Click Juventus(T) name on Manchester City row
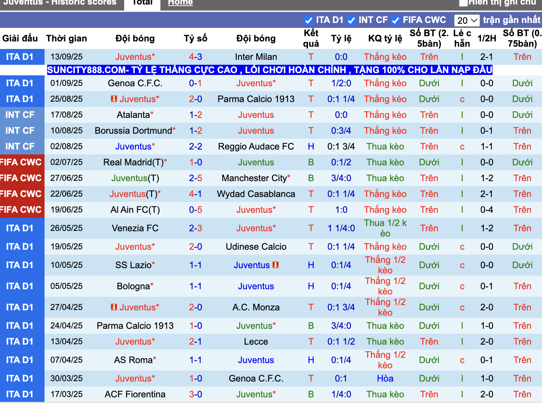This screenshot has width=542, height=403. pyautogui.click(x=135, y=178)
